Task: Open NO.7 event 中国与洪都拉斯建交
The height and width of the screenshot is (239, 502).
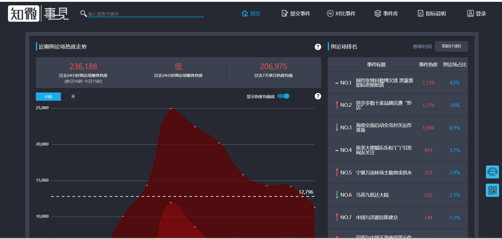Action: pos(377,218)
